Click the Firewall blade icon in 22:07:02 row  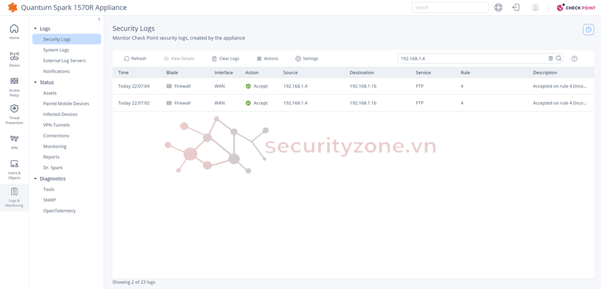click(169, 103)
